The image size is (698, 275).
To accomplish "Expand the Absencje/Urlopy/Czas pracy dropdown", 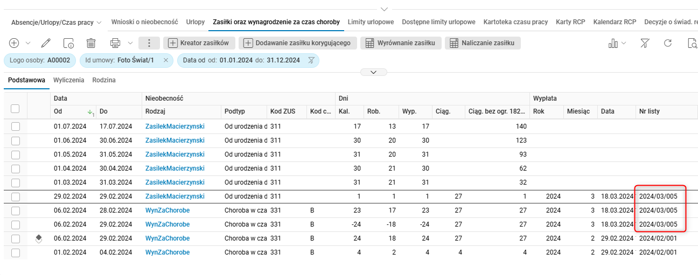I will (x=56, y=22).
